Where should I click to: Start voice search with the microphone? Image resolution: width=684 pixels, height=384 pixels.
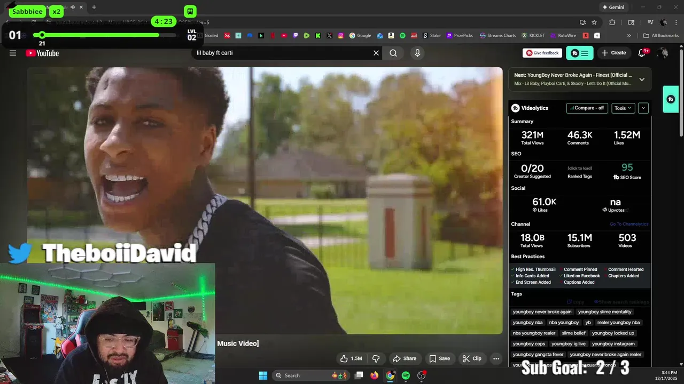tap(417, 53)
